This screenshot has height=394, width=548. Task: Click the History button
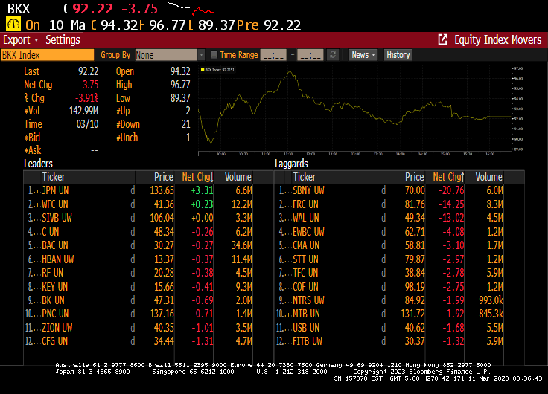398,55
